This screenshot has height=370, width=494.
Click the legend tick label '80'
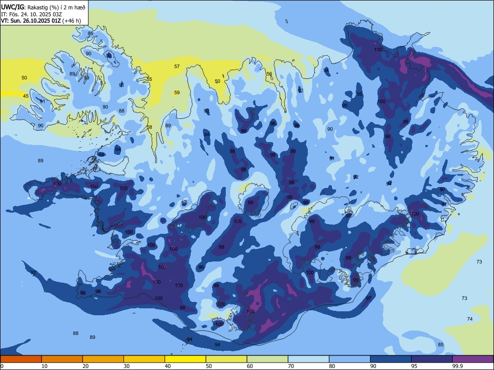pyautogui.click(x=332, y=366)
